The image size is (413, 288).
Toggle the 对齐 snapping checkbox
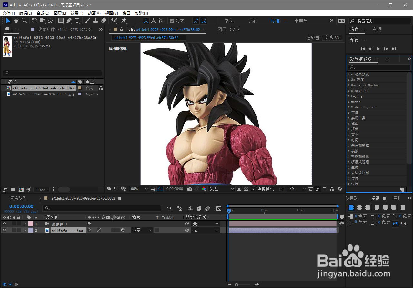click(x=172, y=21)
